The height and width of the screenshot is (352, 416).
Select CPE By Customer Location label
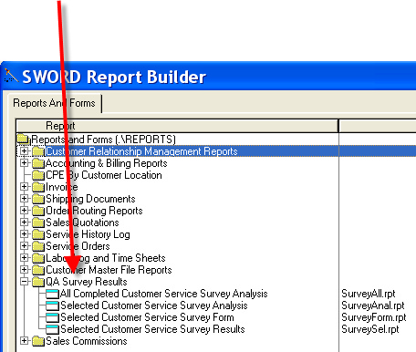point(104,175)
